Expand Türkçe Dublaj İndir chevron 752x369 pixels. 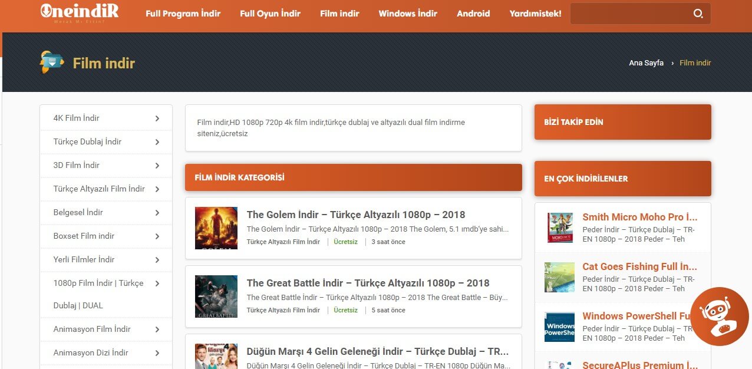coord(157,142)
